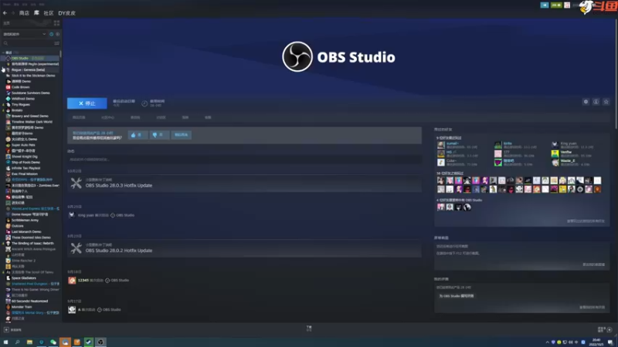
Task: Select Bravery and Greed Demo
Action: [x=31, y=116]
